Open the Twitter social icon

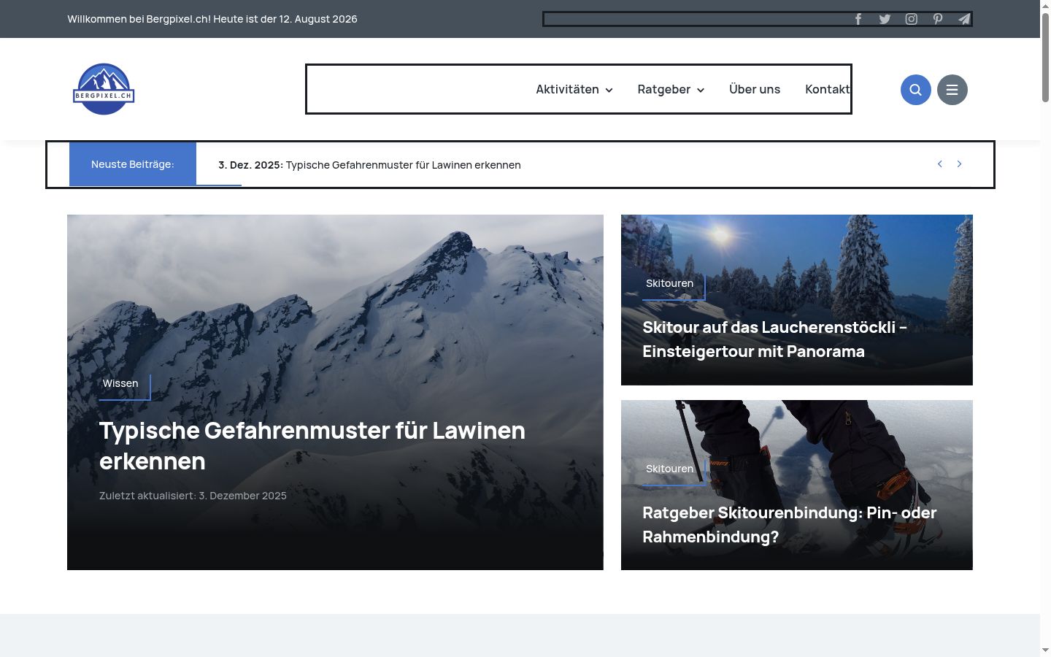885,19
